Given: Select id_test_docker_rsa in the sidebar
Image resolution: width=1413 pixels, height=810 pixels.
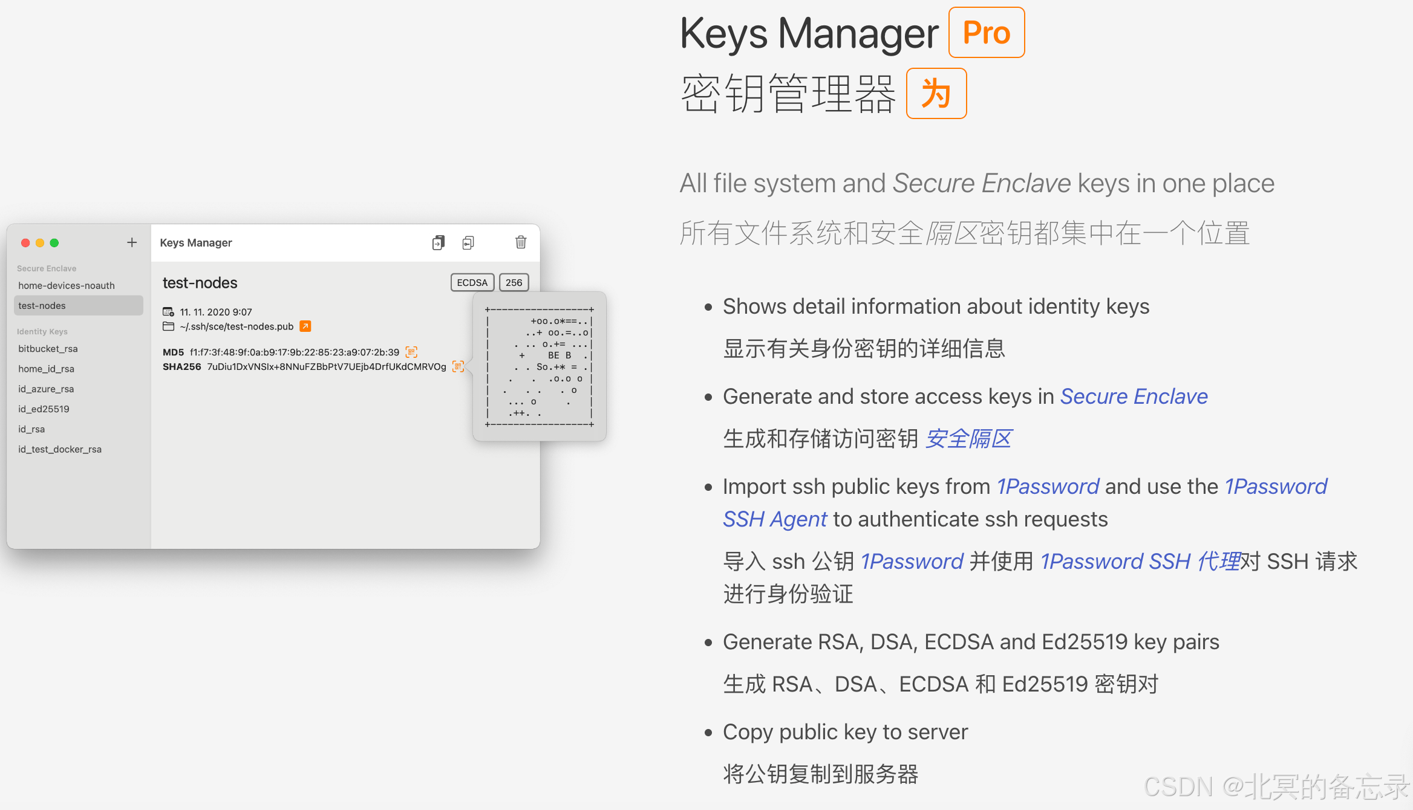Looking at the screenshot, I should click(x=60, y=449).
